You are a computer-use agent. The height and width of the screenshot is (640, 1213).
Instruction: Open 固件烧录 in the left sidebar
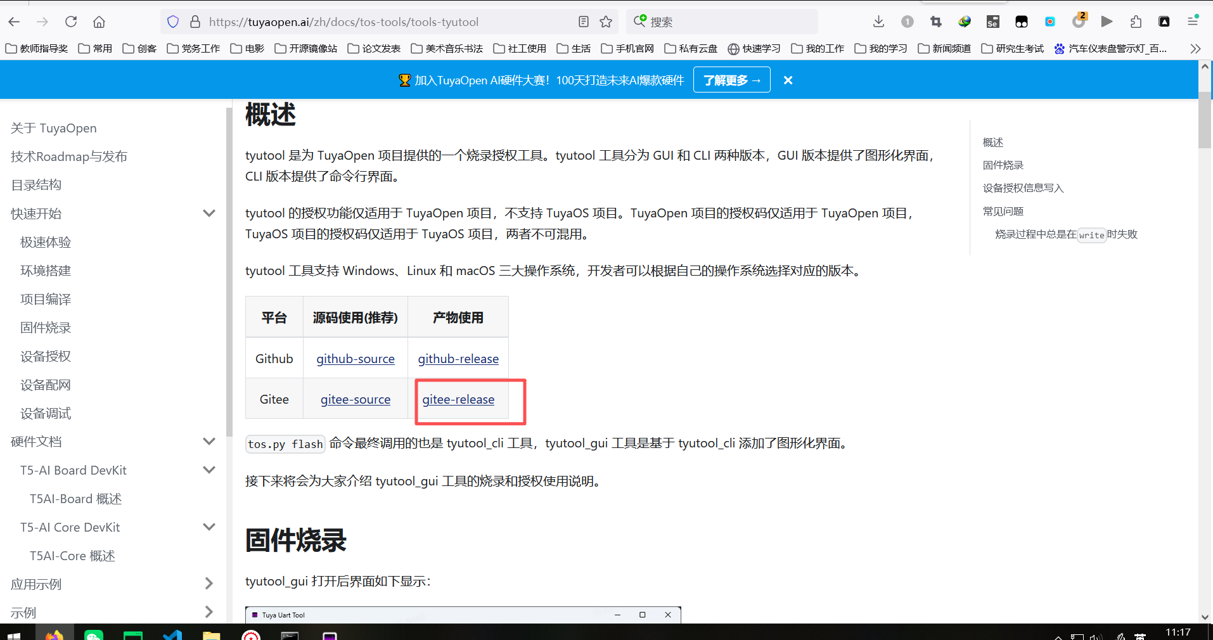[x=46, y=328]
